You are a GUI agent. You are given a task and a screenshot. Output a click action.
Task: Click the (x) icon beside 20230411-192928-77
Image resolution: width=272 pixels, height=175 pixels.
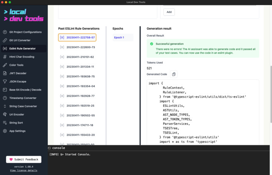[62, 96]
